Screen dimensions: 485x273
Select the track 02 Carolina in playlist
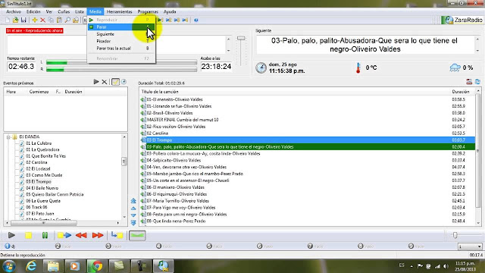[x=308, y=133]
